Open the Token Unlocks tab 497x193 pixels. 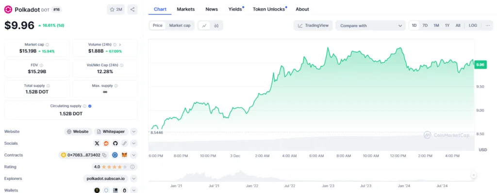point(269,9)
